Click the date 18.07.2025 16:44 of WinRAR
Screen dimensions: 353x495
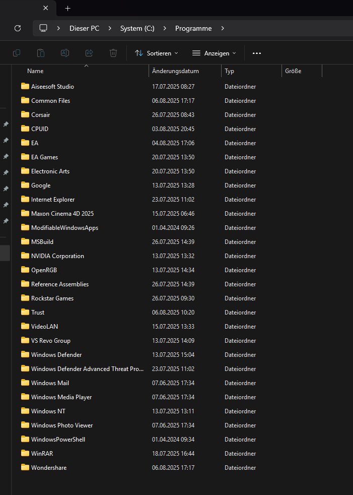click(x=173, y=454)
